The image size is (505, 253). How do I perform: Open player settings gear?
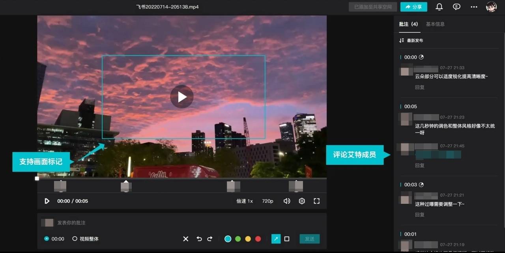302,201
